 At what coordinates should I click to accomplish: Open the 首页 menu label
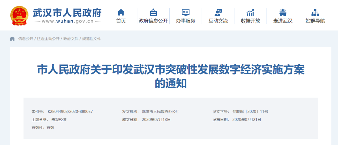(x=121, y=21)
